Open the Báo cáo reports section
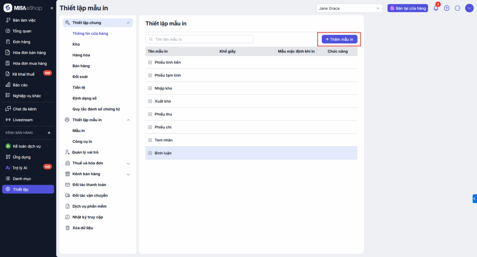The width and height of the screenshot is (477, 257). (x=20, y=85)
